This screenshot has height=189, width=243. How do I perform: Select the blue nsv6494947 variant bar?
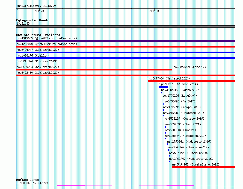(126, 52)
